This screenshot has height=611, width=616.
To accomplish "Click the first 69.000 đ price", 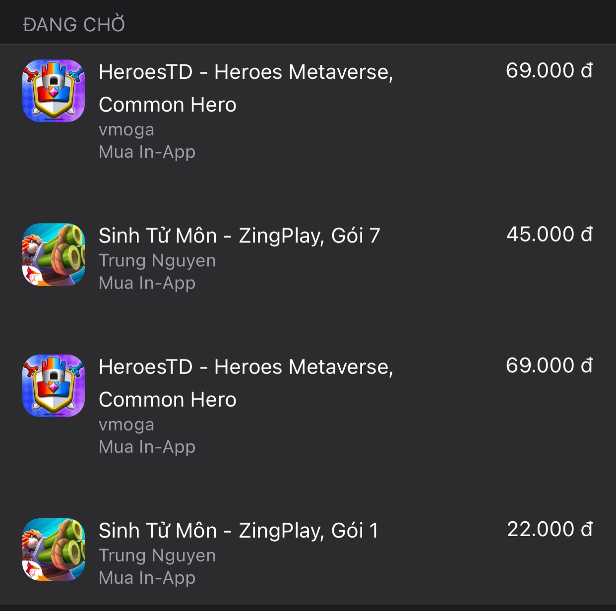I will pos(549,70).
